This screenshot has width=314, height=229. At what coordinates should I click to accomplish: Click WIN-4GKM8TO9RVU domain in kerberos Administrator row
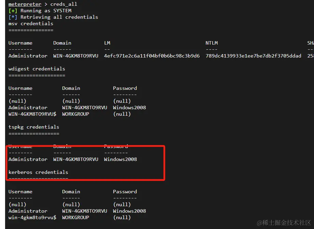85,211
